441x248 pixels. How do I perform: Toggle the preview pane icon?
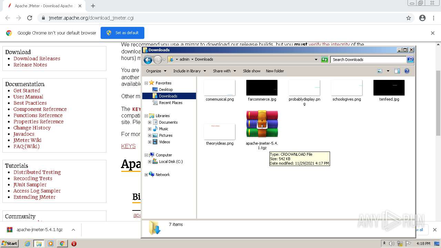(x=397, y=71)
